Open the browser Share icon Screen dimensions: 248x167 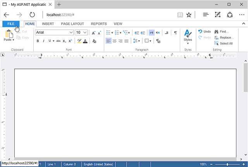pyautogui.click(x=230, y=15)
